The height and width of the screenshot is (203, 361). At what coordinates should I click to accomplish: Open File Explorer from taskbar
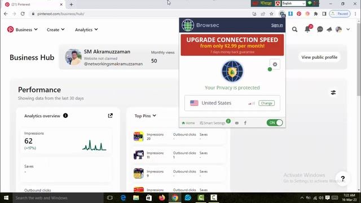point(136,198)
